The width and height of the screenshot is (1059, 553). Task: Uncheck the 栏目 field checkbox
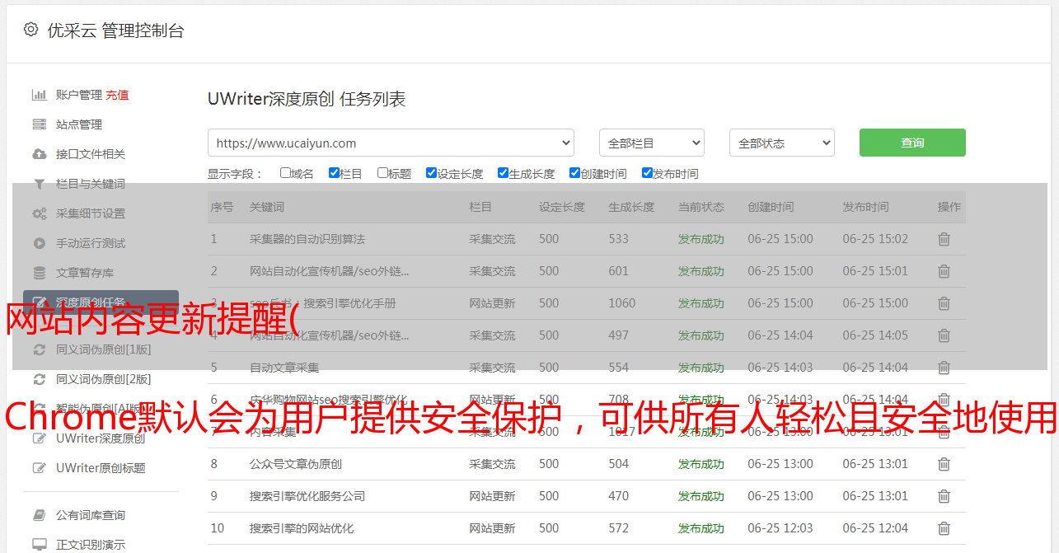[x=334, y=173]
